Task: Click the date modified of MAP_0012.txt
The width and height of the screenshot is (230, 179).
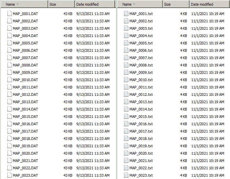Action: [208, 95]
